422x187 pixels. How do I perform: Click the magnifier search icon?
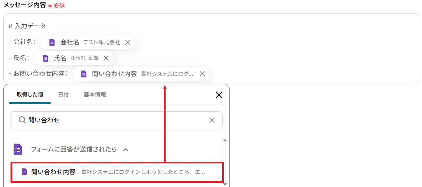point(22,120)
